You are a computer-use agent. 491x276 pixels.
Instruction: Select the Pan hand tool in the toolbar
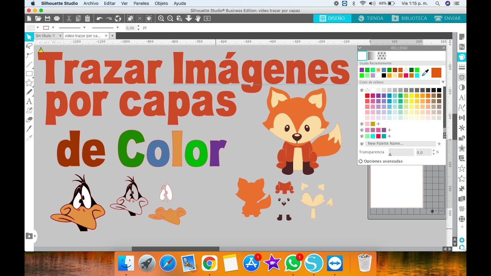(x=198, y=18)
